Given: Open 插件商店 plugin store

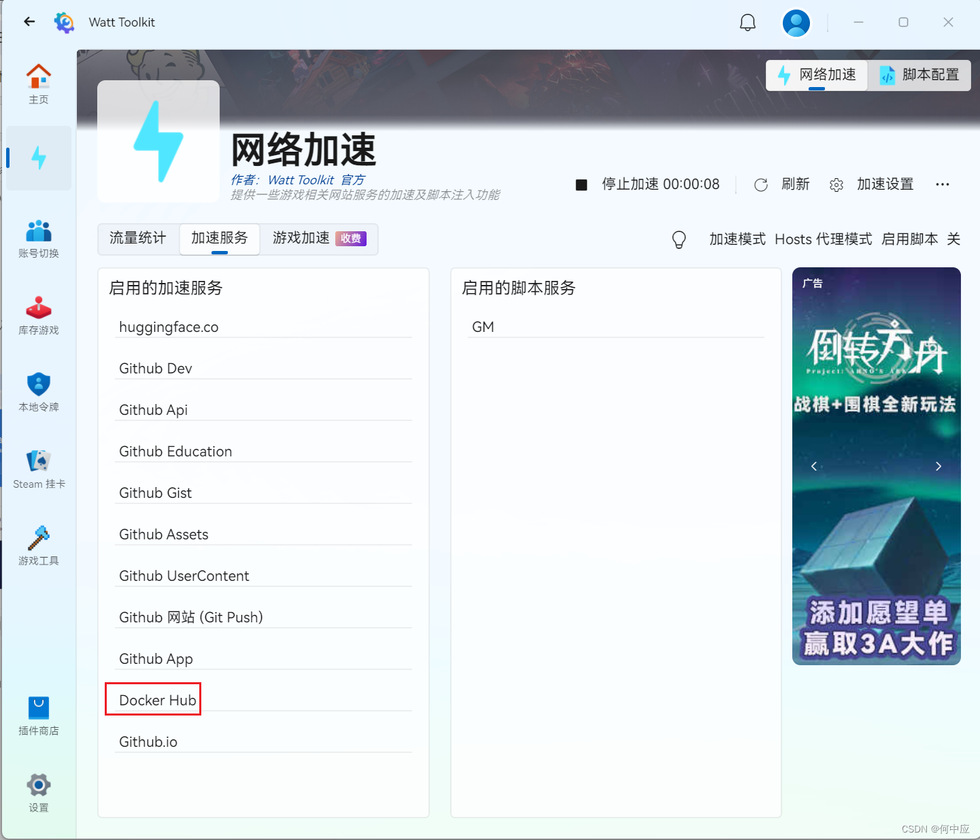Looking at the screenshot, I should (x=39, y=716).
